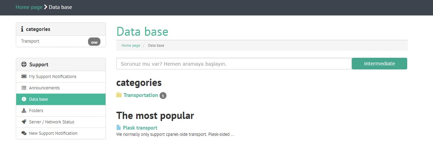Click the chat bubbles icon for New Support Notification
Screen dimensions: 433x154
click(24, 133)
